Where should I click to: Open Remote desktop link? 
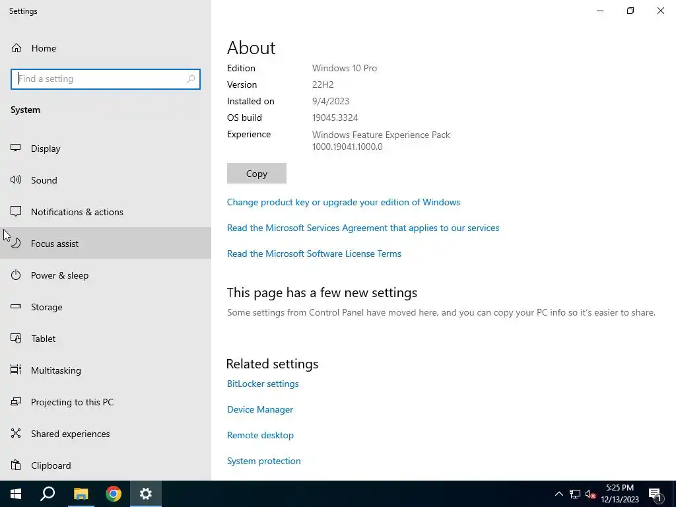pyautogui.click(x=260, y=435)
